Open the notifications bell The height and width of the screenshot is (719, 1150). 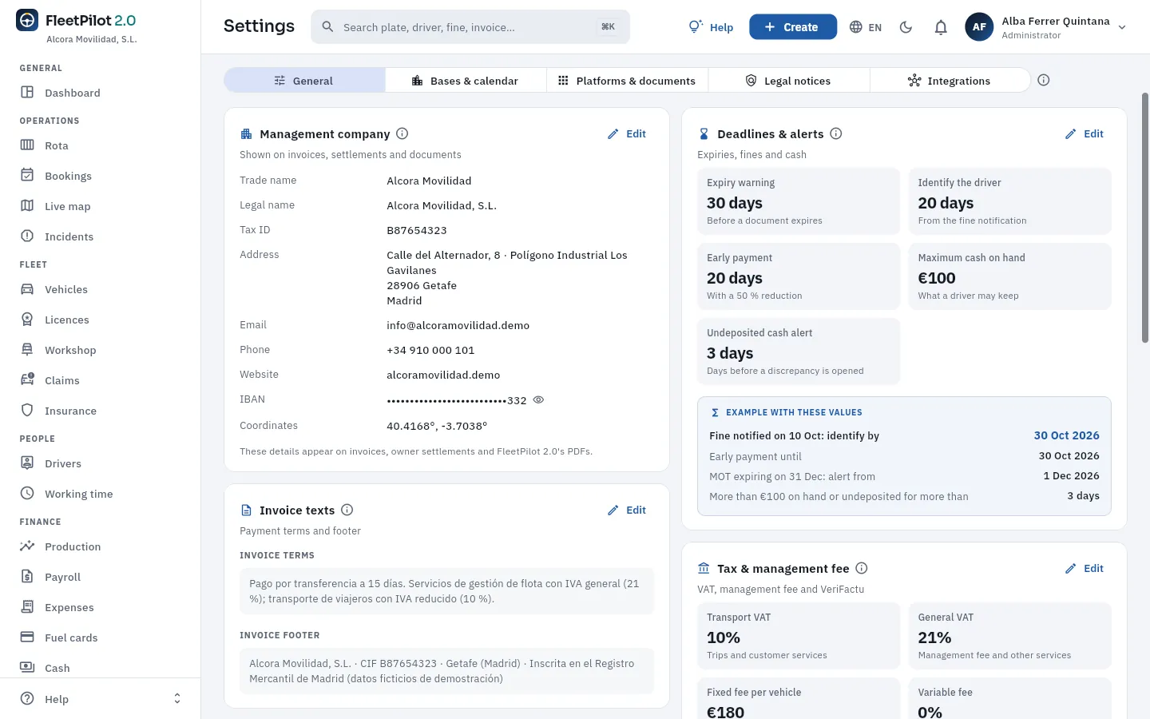click(941, 27)
